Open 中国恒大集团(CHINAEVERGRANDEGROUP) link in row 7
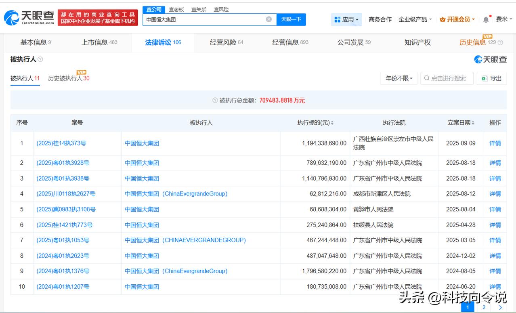 [185, 240]
